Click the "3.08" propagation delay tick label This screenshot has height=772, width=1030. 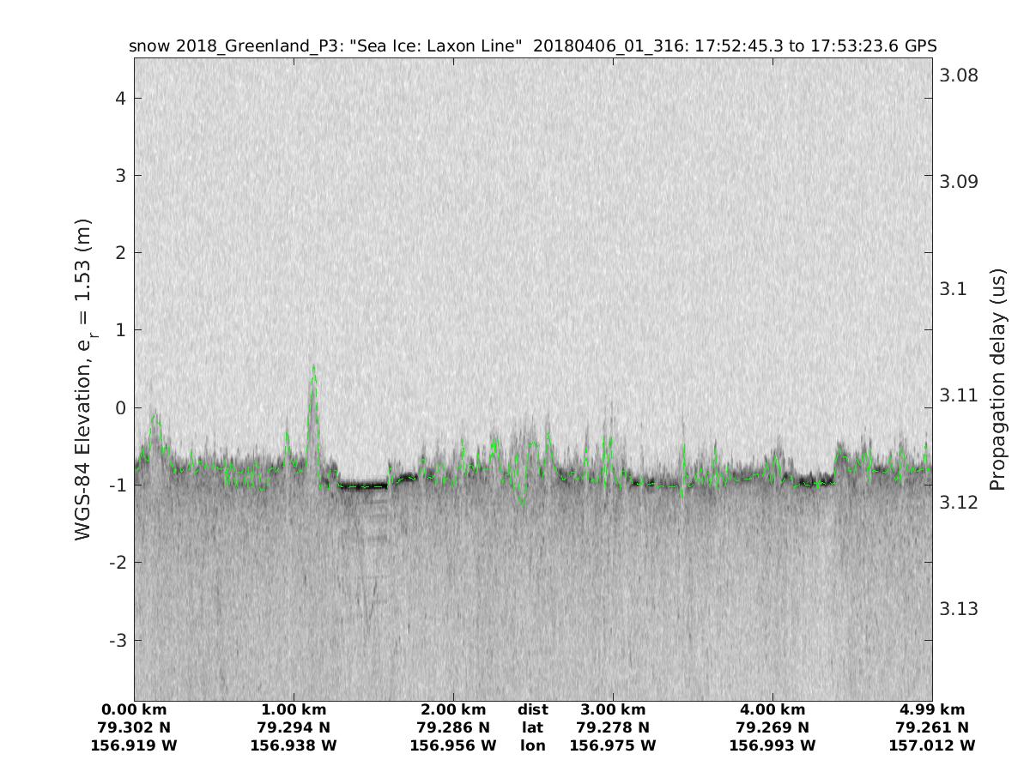pos(960,75)
